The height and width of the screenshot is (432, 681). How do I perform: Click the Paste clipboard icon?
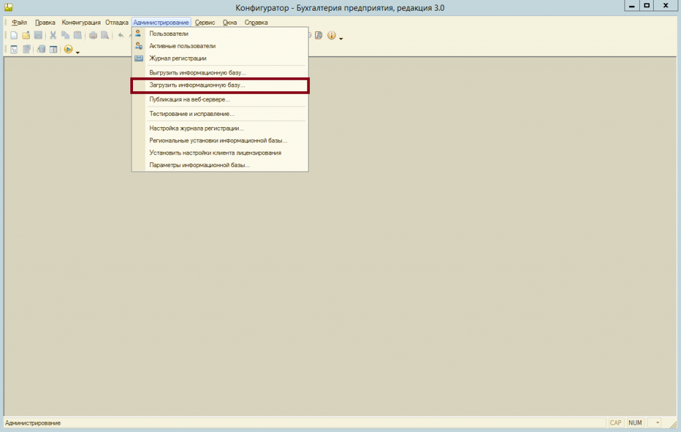tap(77, 36)
